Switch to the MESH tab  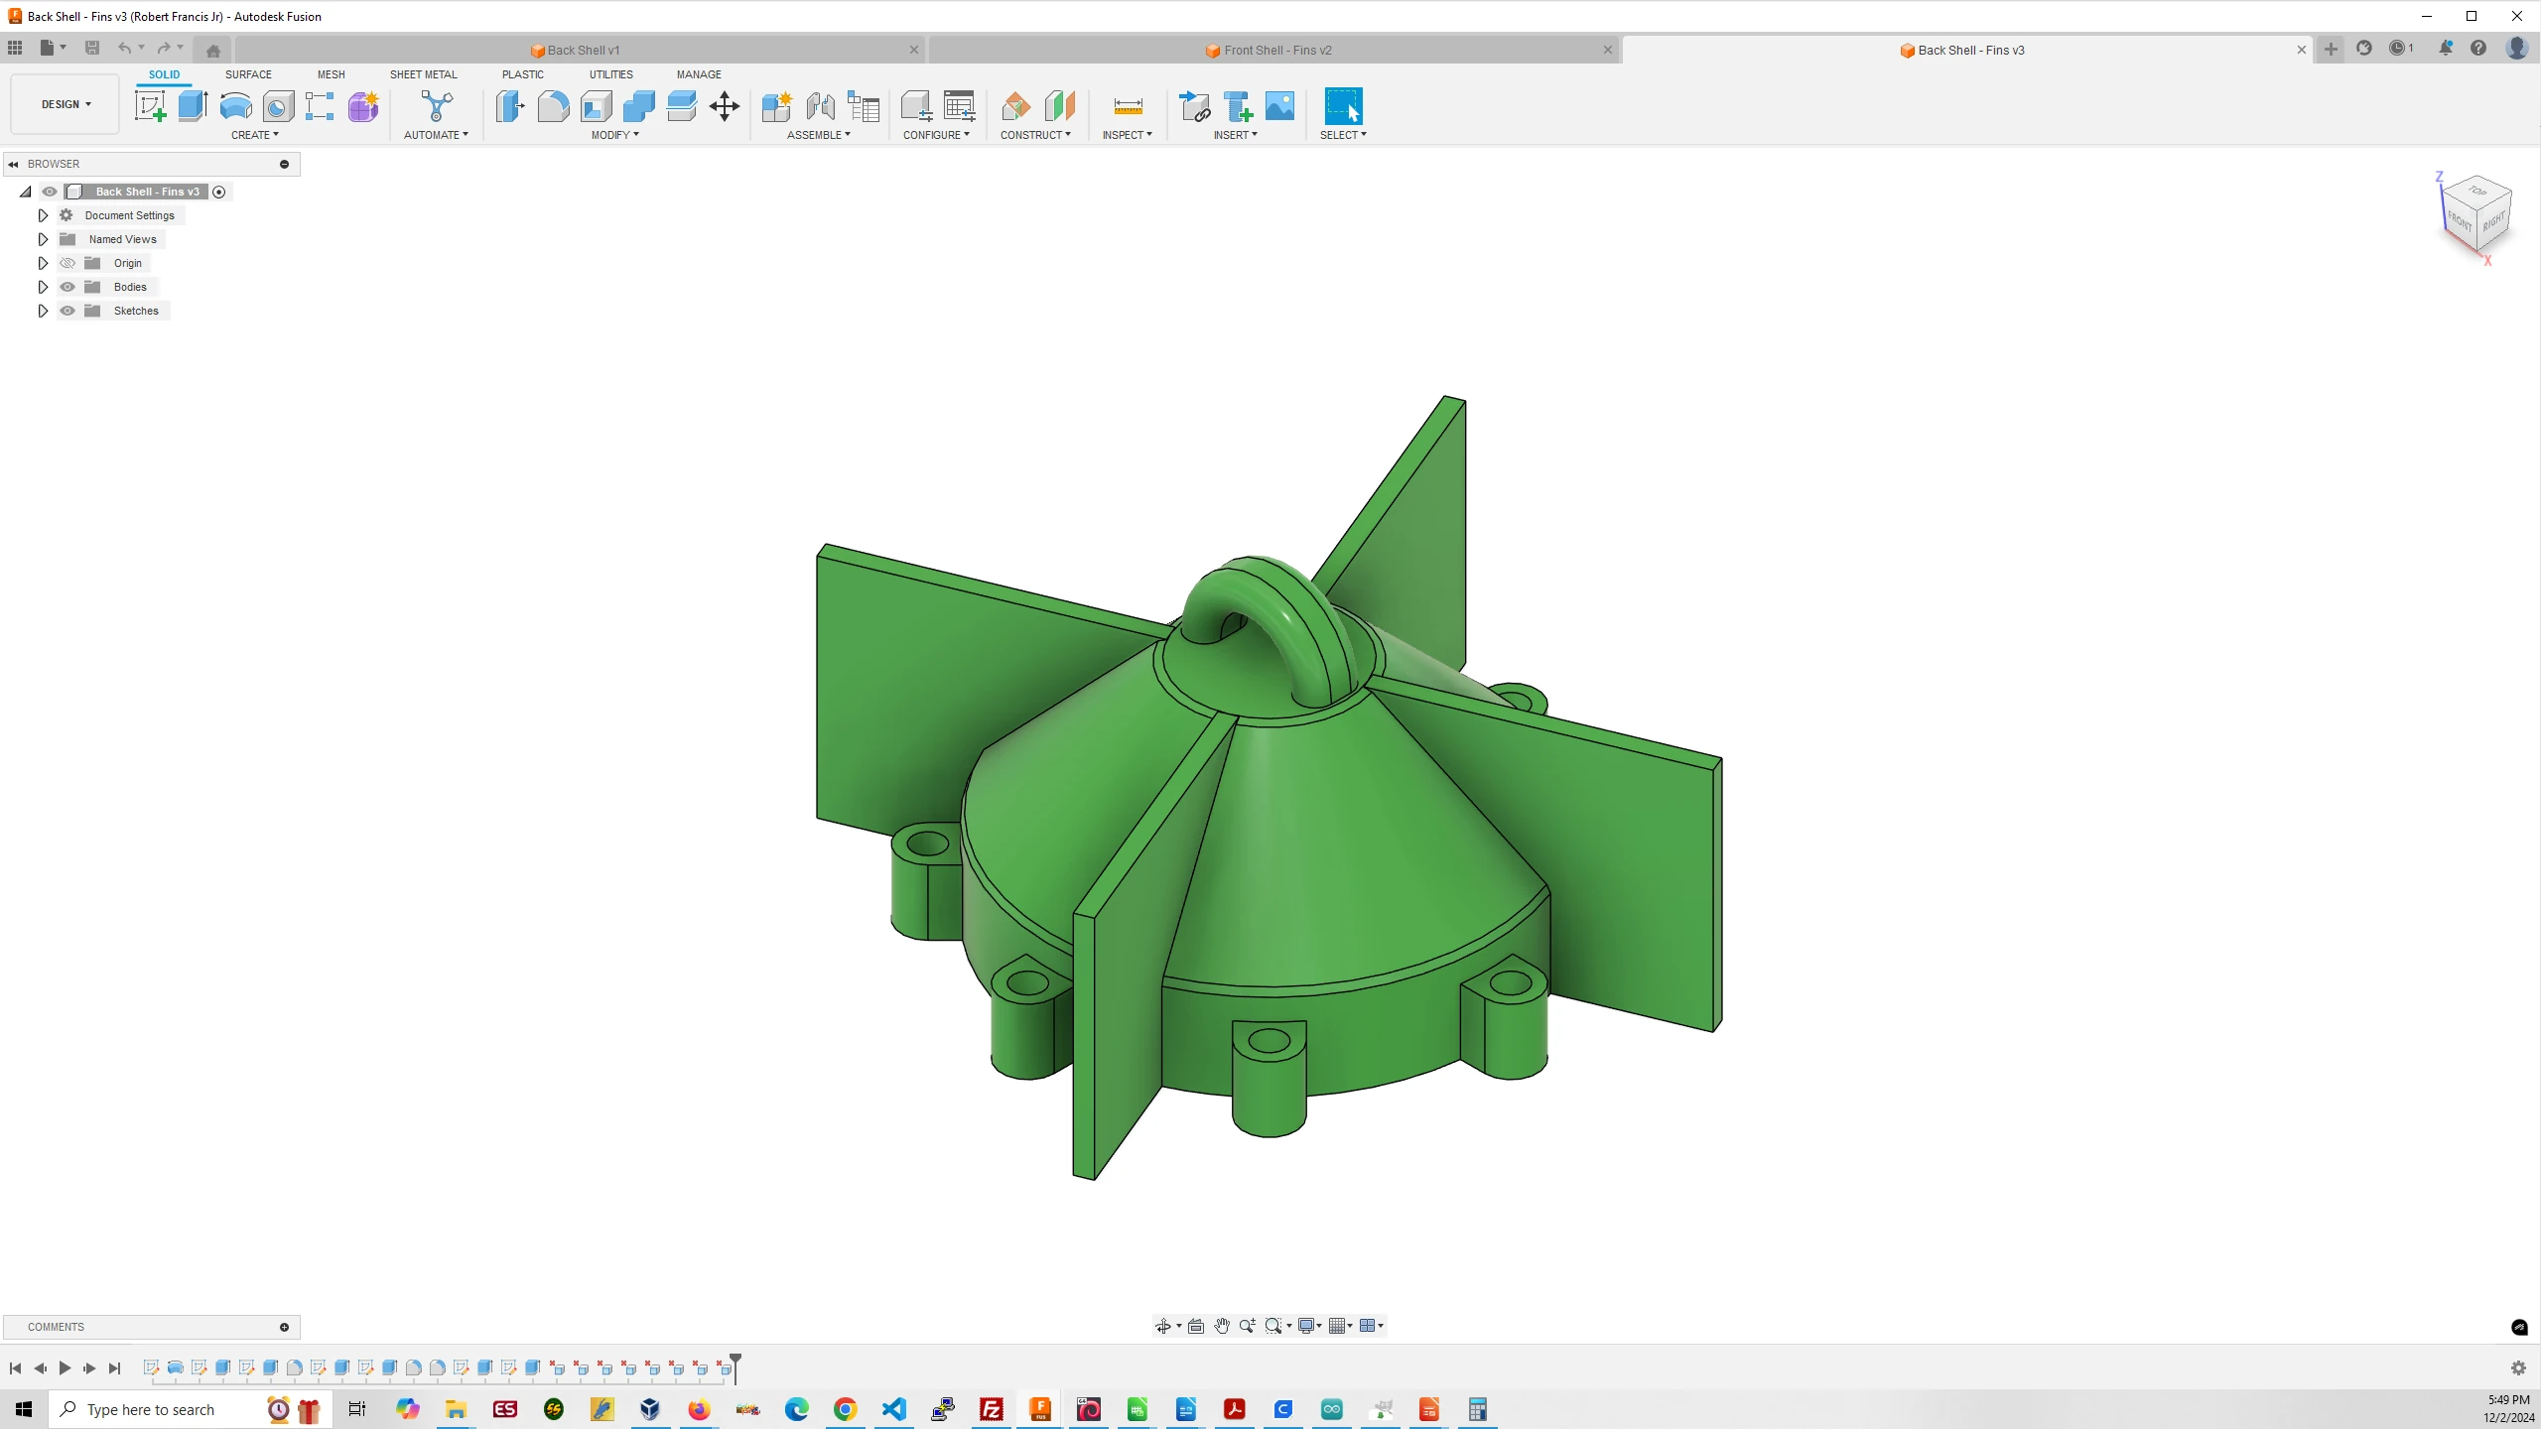[330, 73]
